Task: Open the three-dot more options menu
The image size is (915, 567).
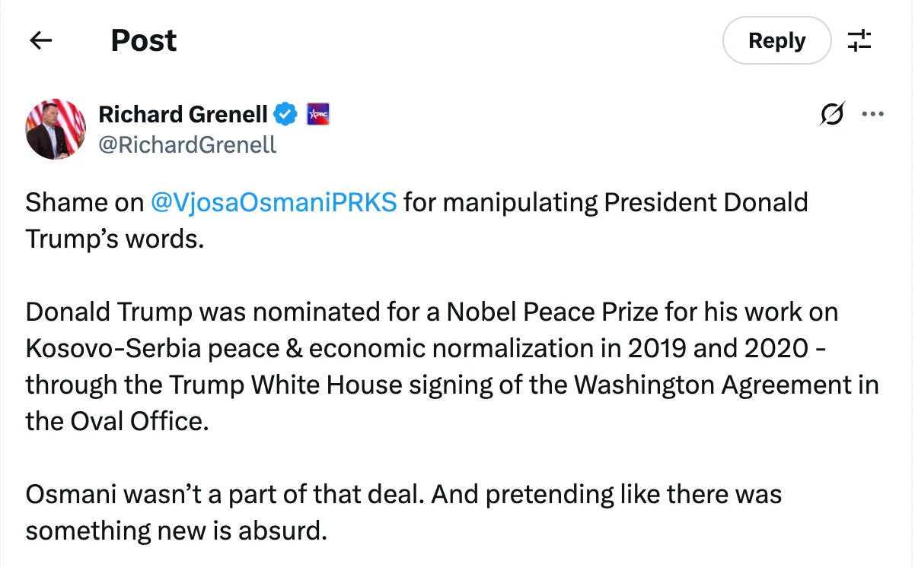Action: pyautogui.click(x=872, y=115)
